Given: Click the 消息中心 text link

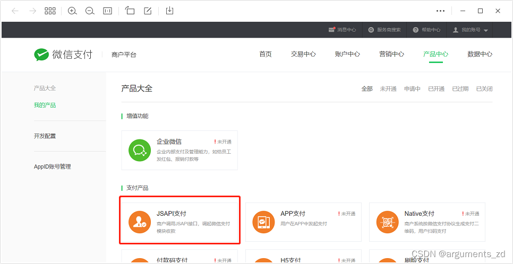Looking at the screenshot, I should click(x=346, y=30).
